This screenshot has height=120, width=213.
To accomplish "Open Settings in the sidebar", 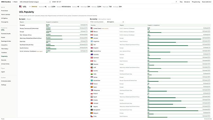I will pos(4,85).
